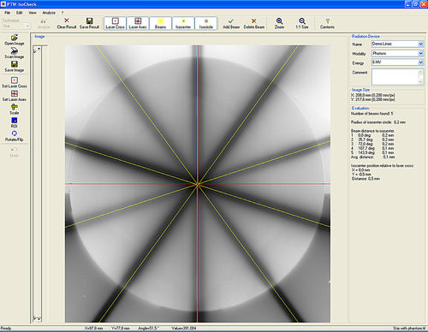Expand the Name dropdown showing Demo Linac
This screenshot has width=428, height=332.
tap(420, 44)
